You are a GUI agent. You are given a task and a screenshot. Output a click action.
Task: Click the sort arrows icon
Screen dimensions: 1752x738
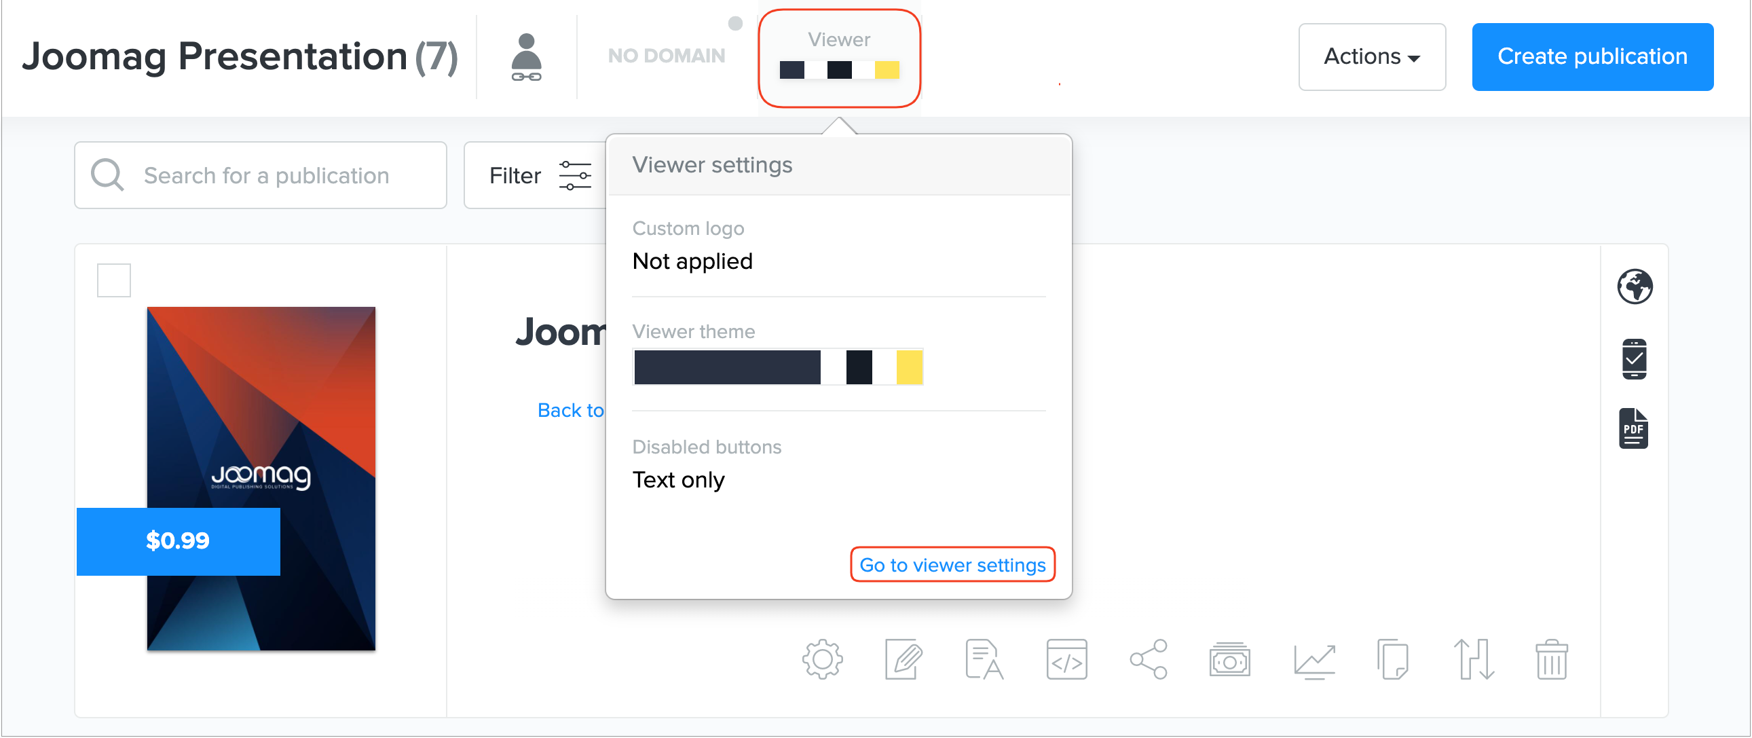tap(1473, 659)
